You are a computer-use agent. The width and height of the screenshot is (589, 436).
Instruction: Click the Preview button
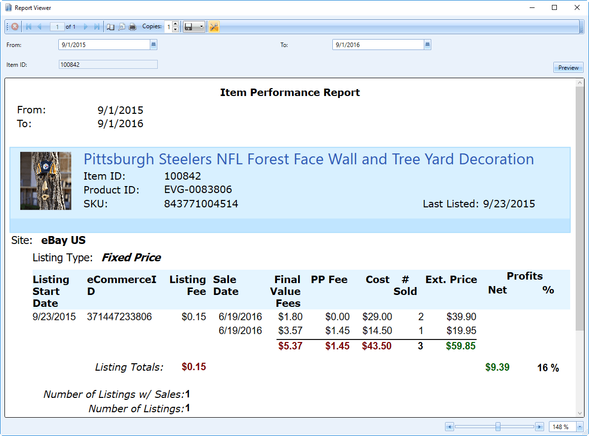tap(568, 68)
